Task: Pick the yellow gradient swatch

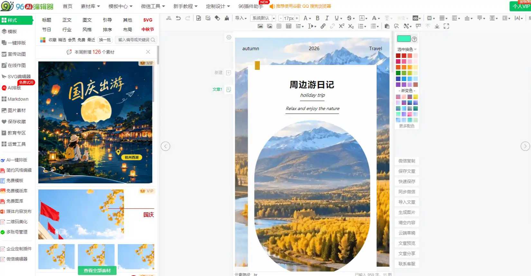Action: coord(415,97)
